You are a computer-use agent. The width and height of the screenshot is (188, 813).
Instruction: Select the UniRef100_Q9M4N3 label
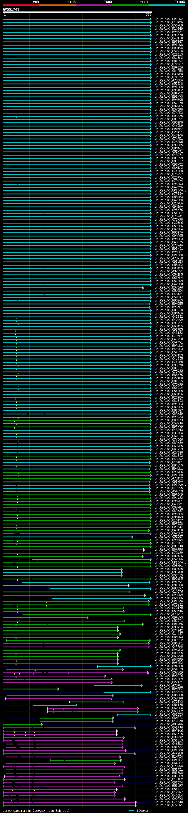click(169, 517)
